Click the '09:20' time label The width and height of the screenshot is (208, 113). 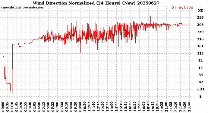75,107
